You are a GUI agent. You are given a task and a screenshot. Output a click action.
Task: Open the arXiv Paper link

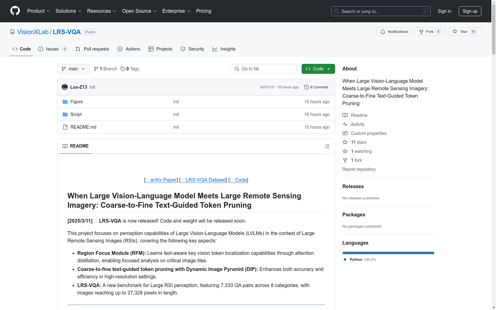click(x=161, y=180)
